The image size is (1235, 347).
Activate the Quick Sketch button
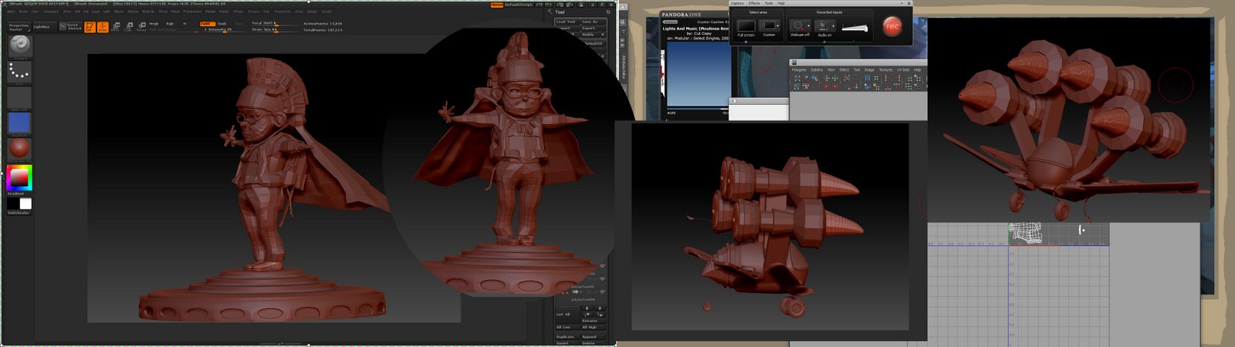pyautogui.click(x=71, y=27)
